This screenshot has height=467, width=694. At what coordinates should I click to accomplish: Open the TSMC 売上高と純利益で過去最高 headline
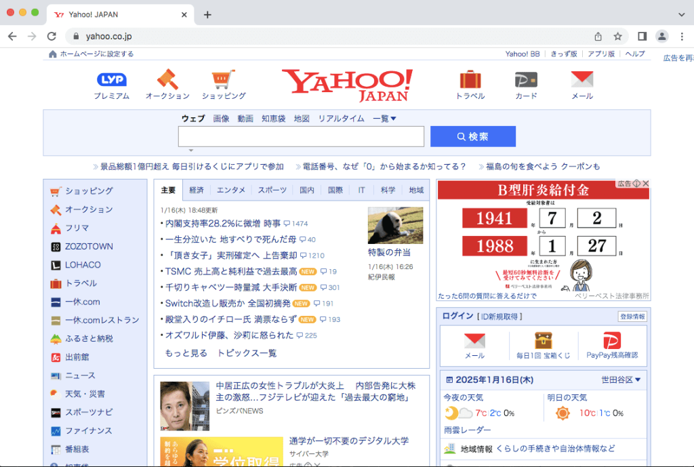tap(231, 271)
